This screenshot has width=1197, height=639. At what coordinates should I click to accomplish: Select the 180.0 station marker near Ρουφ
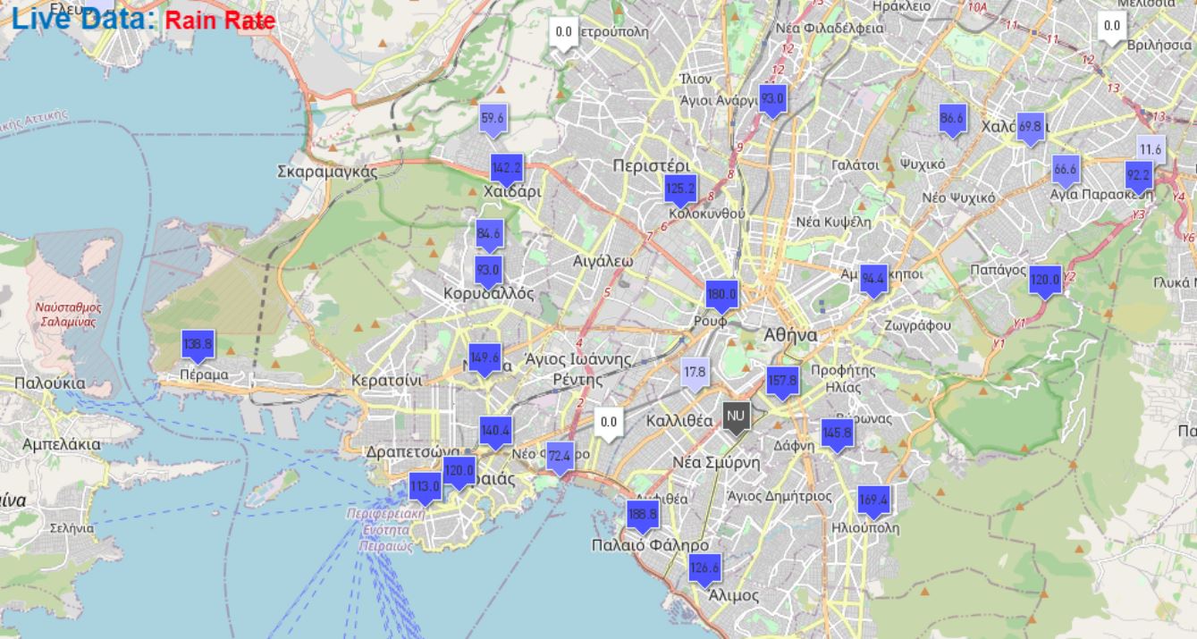coord(721,295)
